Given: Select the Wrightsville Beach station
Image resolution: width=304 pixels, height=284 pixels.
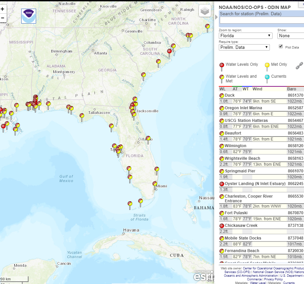Looking at the screenshot, I should [242, 158].
